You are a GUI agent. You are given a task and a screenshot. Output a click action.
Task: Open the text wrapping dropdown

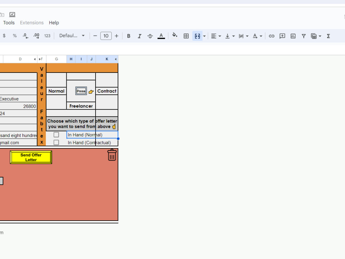[244, 36]
